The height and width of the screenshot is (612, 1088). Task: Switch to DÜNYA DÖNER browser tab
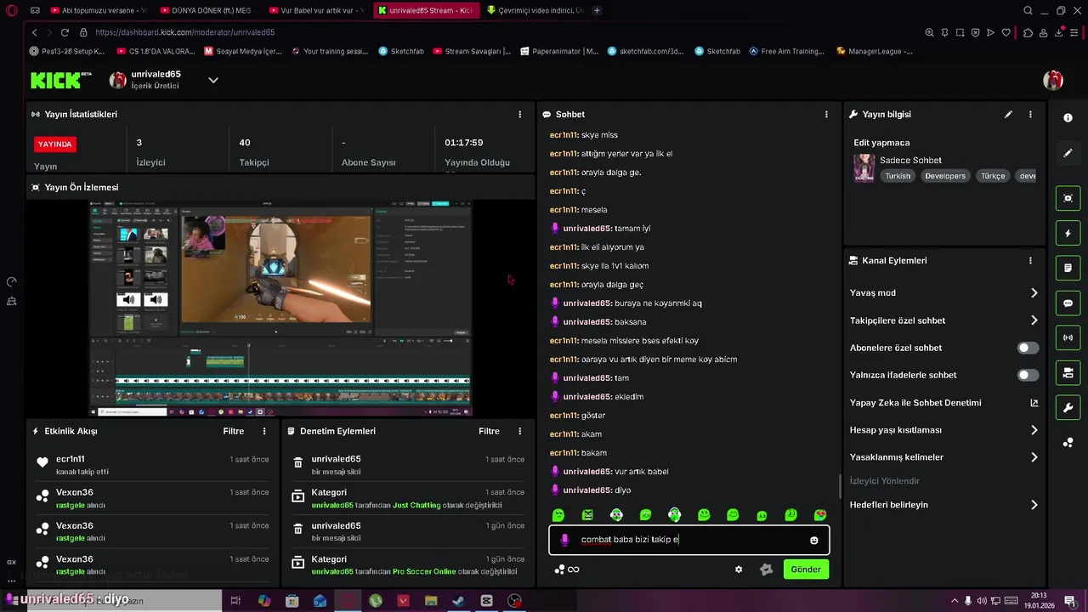pos(207,10)
